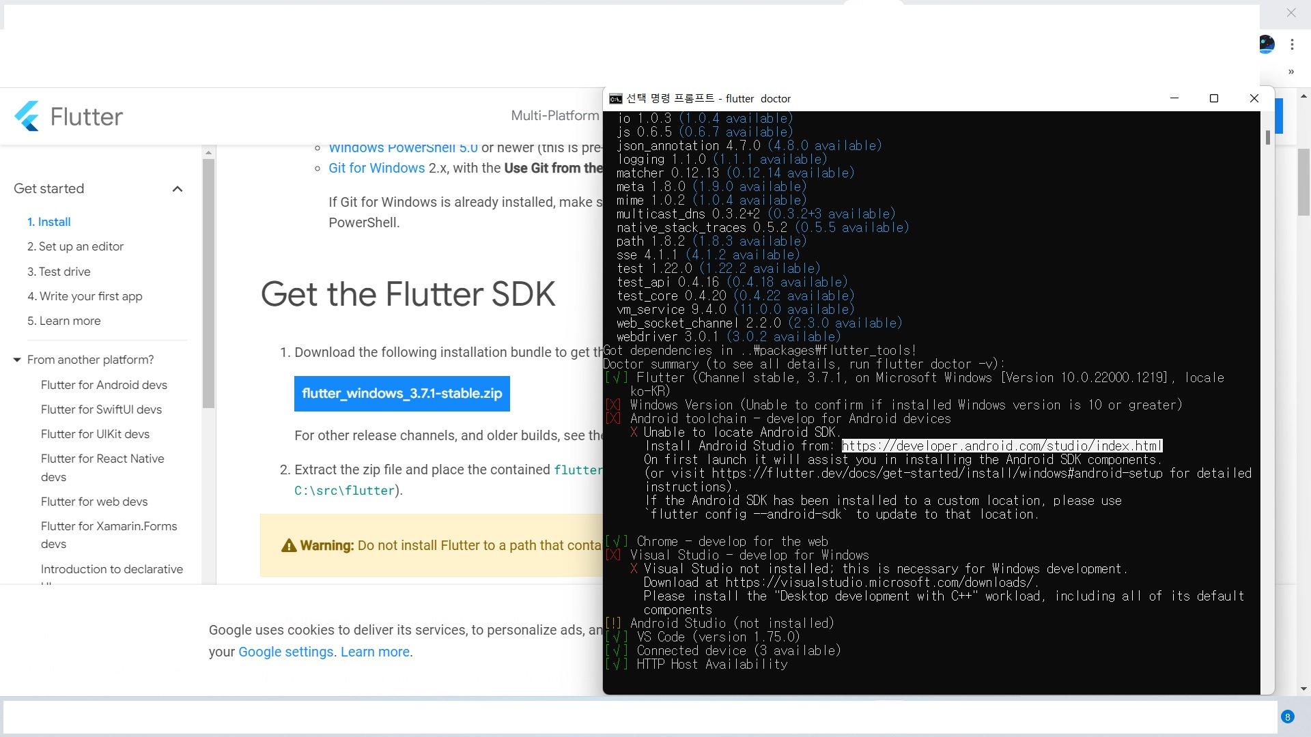Image resolution: width=1311 pixels, height=737 pixels.
Task: Click the sidebar vertical scrollbar
Action: coord(209,283)
